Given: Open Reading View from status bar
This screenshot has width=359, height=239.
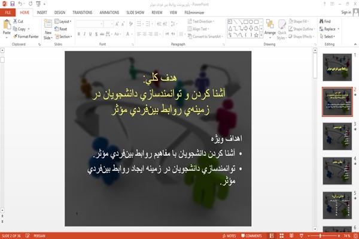Looking at the screenshot, I should pyautogui.click(x=291, y=235).
